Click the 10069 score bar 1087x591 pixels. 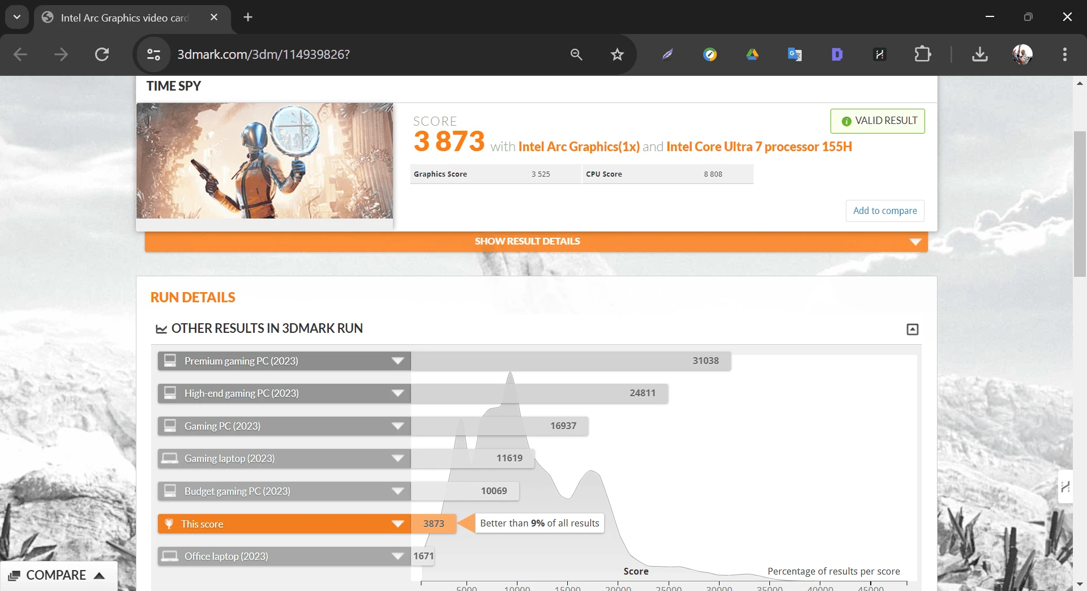coord(465,491)
